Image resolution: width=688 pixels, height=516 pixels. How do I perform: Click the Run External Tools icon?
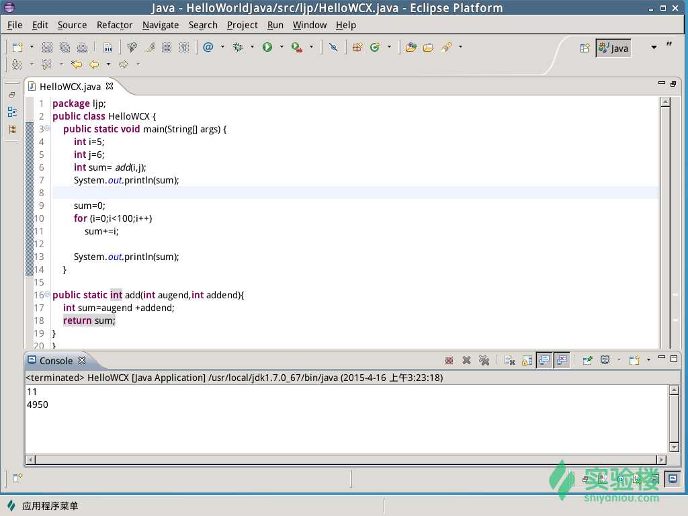(x=297, y=47)
